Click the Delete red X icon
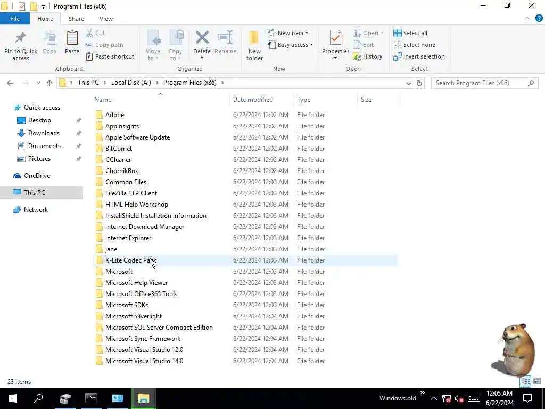Image resolution: width=545 pixels, height=409 pixels. click(x=202, y=38)
